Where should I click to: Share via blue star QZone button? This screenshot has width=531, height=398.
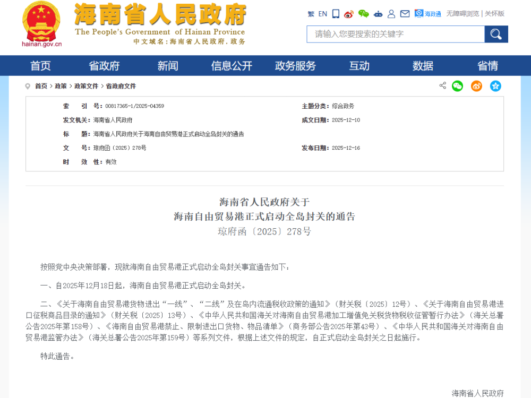coord(495,86)
